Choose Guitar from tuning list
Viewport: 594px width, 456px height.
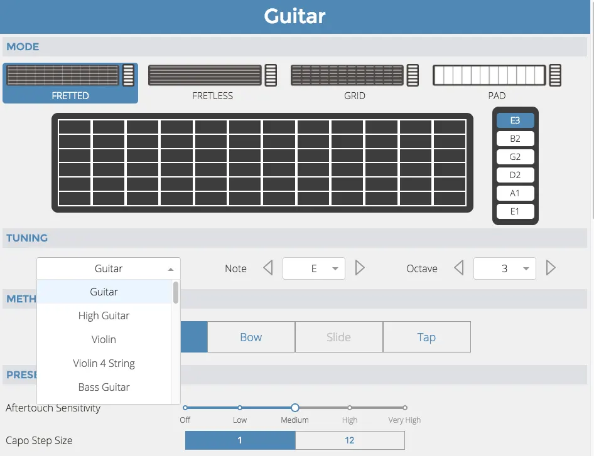pos(104,292)
